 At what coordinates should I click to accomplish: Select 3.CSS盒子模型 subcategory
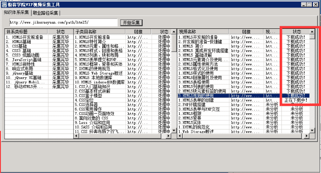[x=123, y=95]
